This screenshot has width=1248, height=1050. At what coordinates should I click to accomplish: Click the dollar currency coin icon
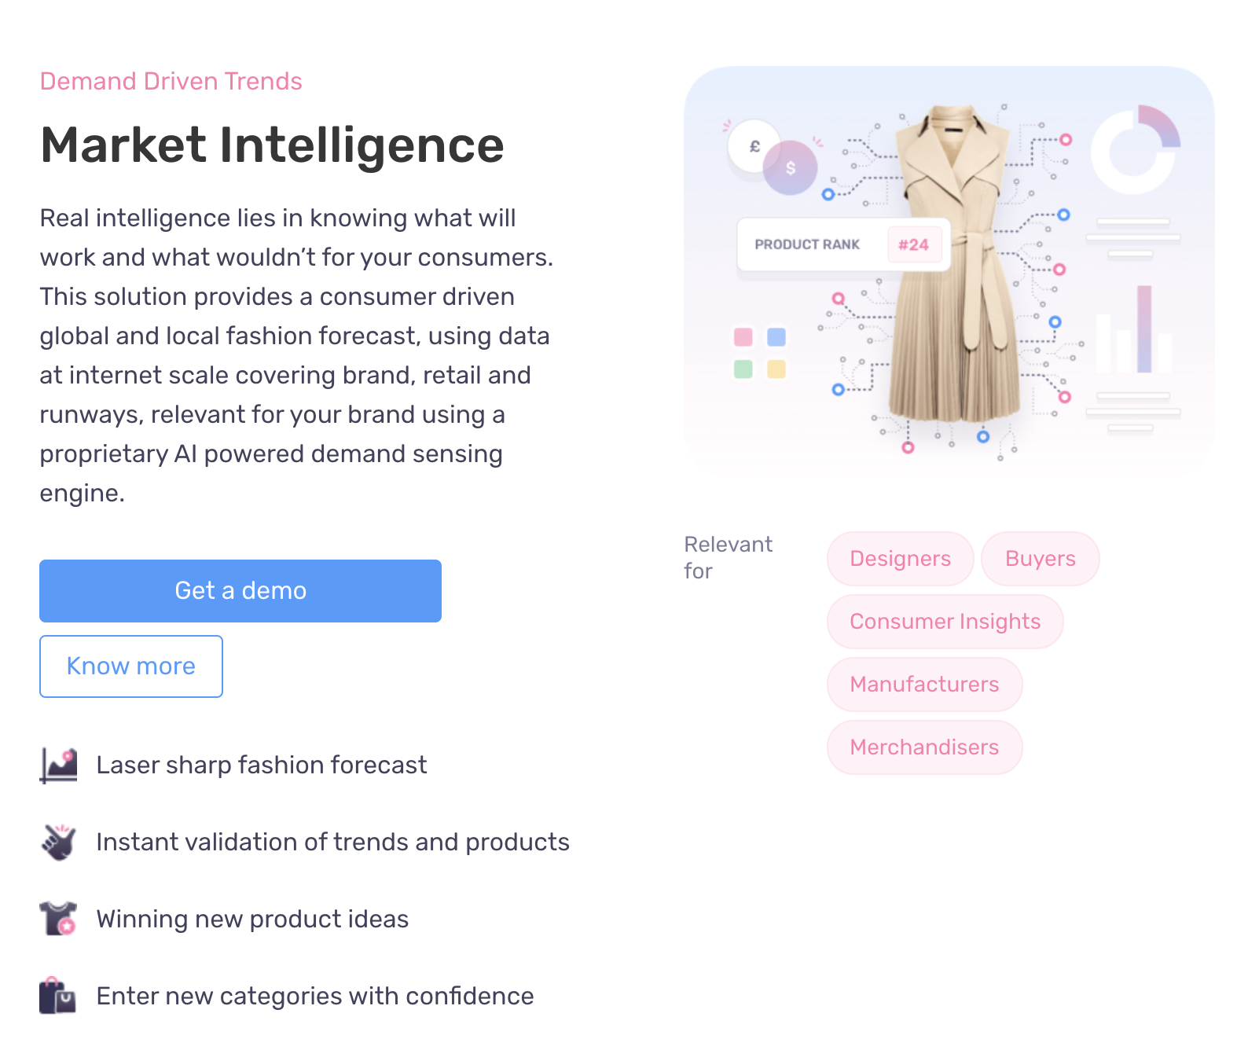[x=791, y=167]
